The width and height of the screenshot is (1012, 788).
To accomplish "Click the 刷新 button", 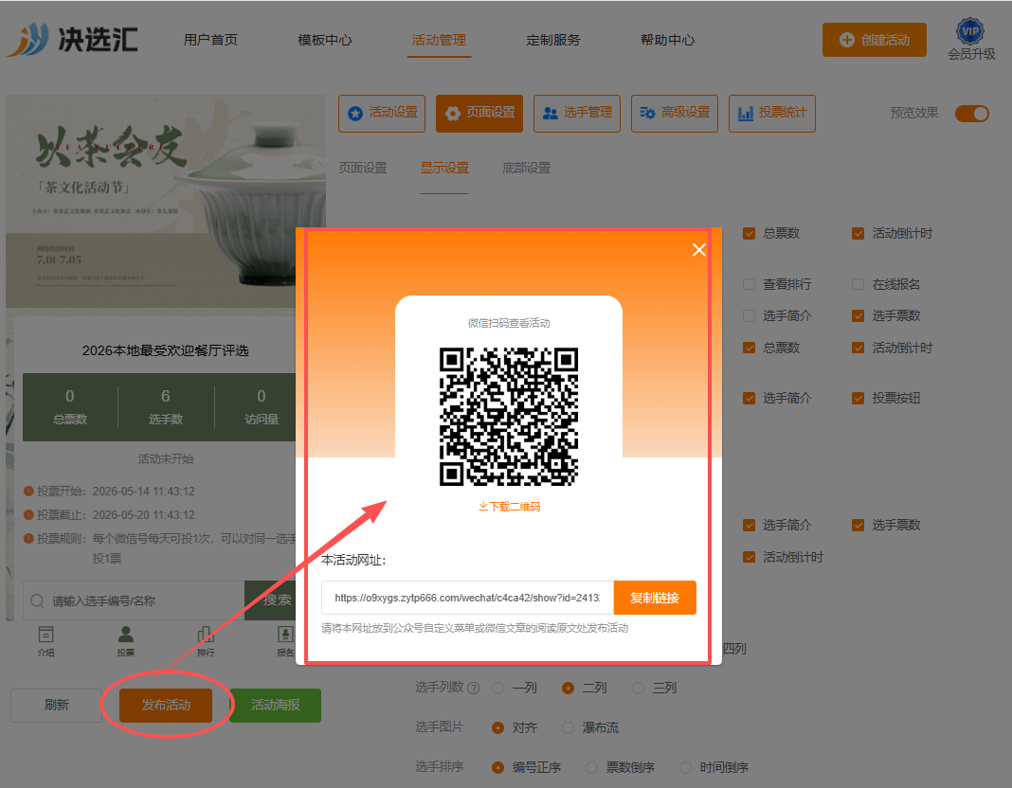I will click(x=56, y=705).
